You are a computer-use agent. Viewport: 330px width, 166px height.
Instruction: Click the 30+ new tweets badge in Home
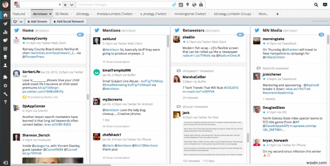(x=80, y=35)
